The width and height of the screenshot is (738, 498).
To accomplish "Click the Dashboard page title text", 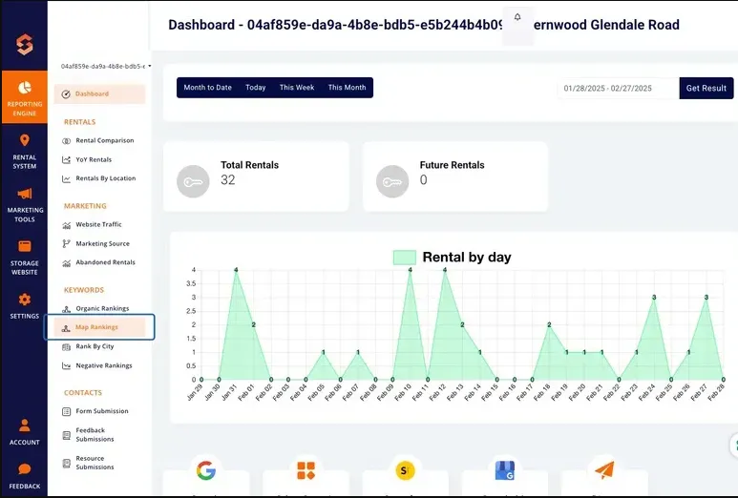I will pos(424,25).
